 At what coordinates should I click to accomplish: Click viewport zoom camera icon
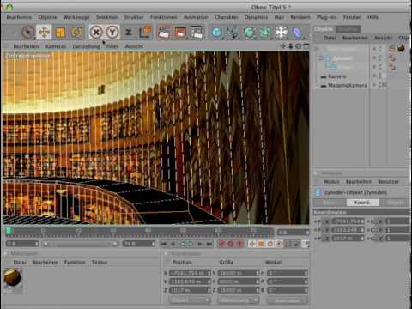click(291, 46)
